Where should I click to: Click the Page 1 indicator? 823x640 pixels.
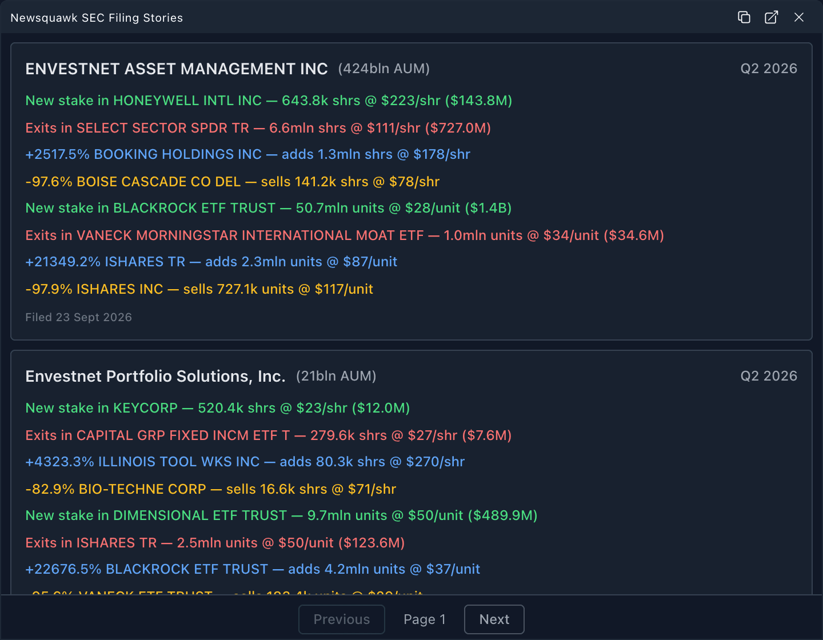(425, 619)
